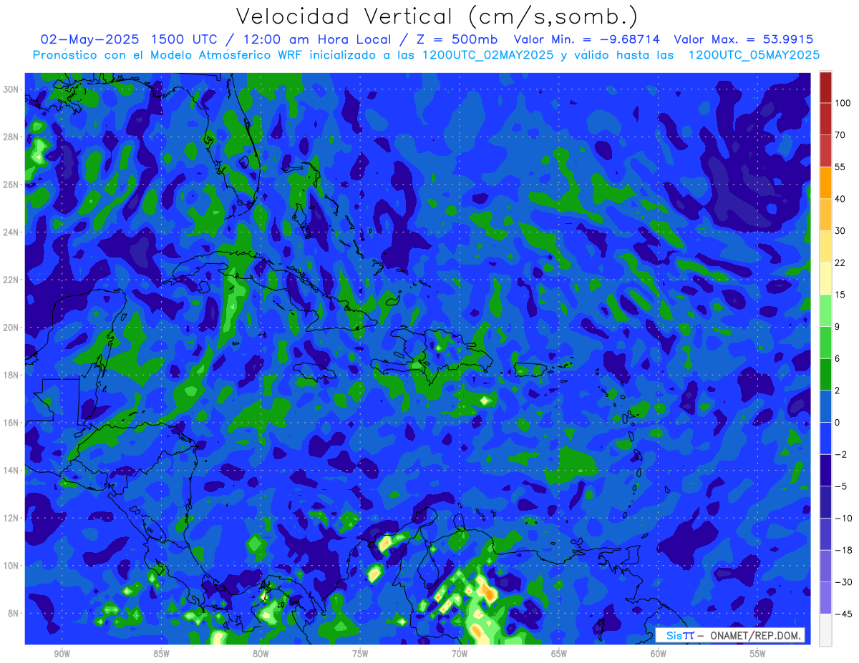Pick the lavender swatch between -30 and -45
The height and width of the screenshot is (663, 859).
(x=825, y=599)
